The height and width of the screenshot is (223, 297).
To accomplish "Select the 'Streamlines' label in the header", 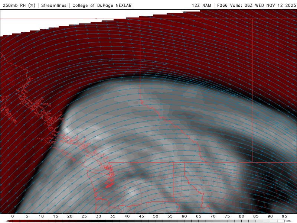I will 54,5.
